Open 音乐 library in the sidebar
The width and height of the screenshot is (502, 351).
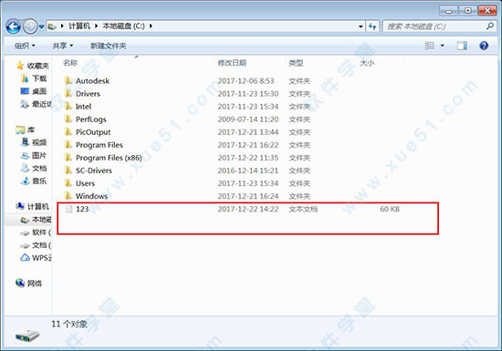tap(39, 181)
